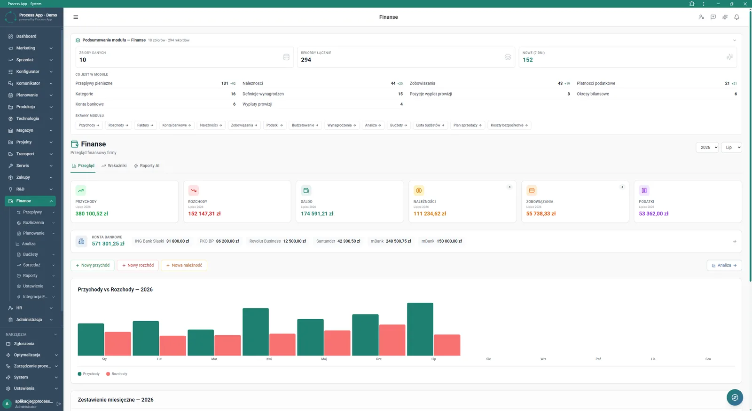Viewport: 752px width, 411px height.
Task: Go to the Faktury module screen
Action: (x=145, y=125)
